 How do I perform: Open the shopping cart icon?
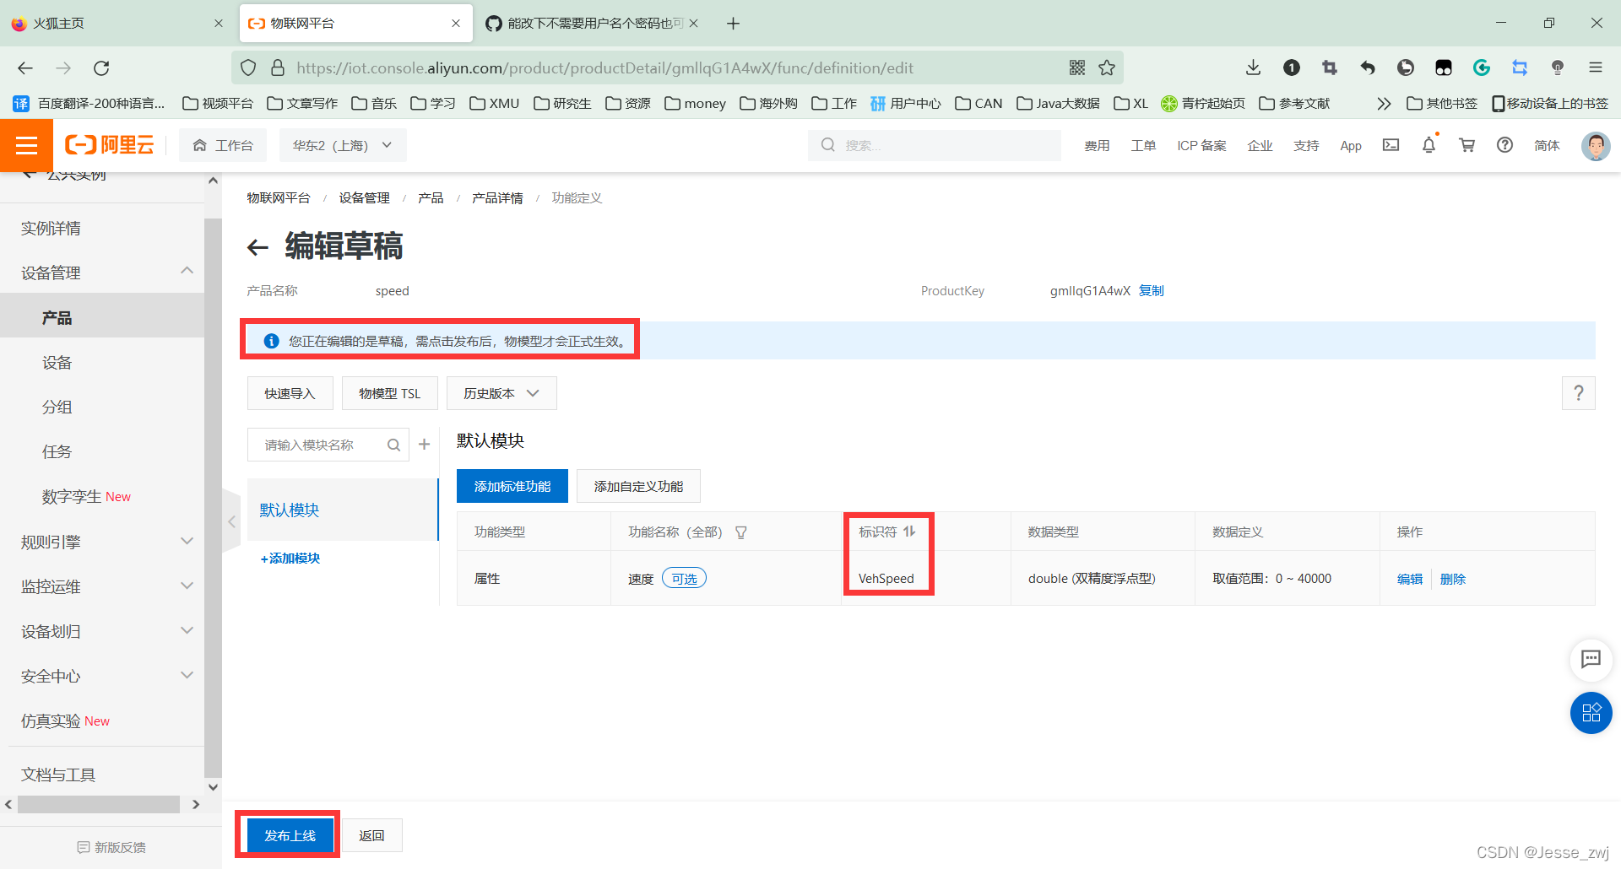point(1466,145)
